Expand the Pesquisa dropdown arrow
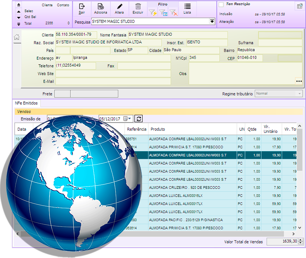The height and width of the screenshot is (258, 306). pos(212,21)
